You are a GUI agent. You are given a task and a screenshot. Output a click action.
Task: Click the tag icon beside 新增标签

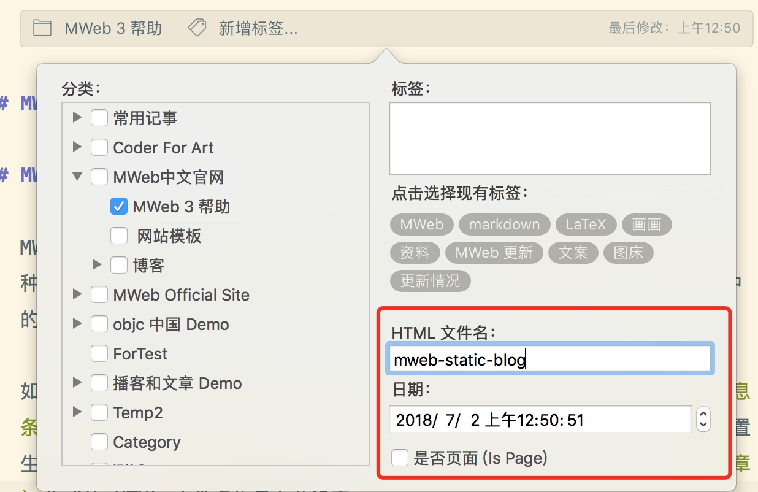click(197, 28)
